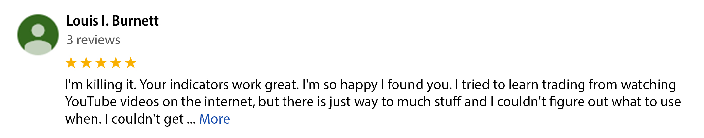Open Louis I. Burnett's green profile avatar
The image size is (704, 138).
(38, 35)
